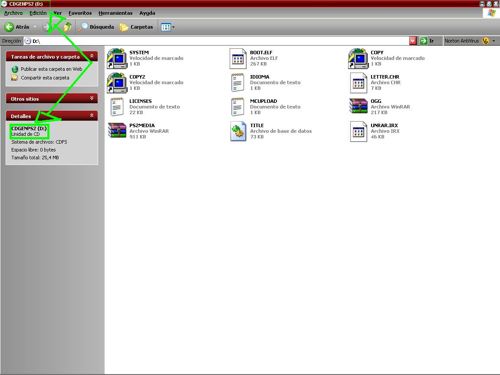Image resolution: width=500 pixels, height=375 pixels.
Task: Click the IDIOMA file name
Action: coord(260,77)
